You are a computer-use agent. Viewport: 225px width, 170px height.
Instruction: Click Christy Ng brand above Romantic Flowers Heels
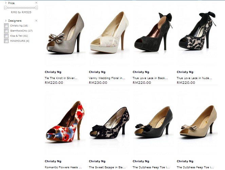53,161
